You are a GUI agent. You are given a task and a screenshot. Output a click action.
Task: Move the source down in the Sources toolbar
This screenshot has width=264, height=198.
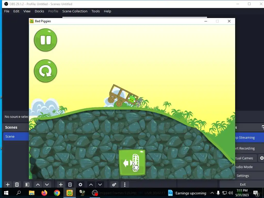100,185
